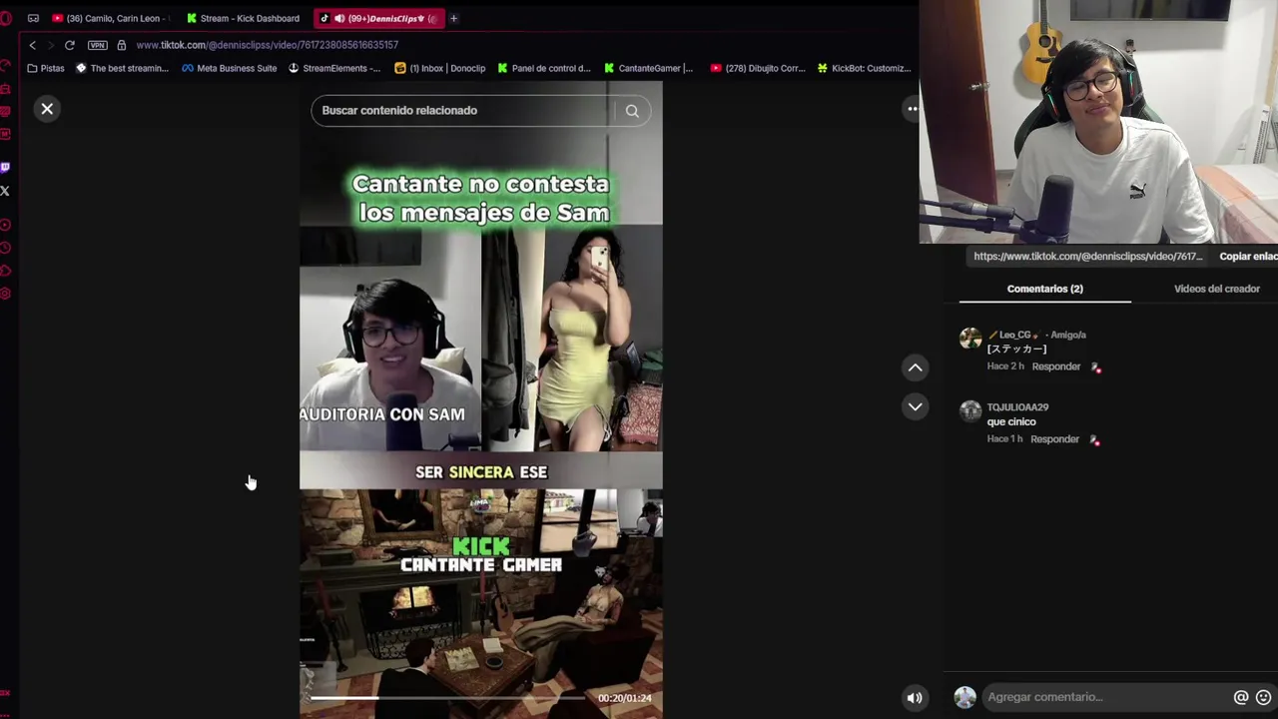Click your profile avatar beside comment box
1278x719 pixels.
tap(964, 697)
